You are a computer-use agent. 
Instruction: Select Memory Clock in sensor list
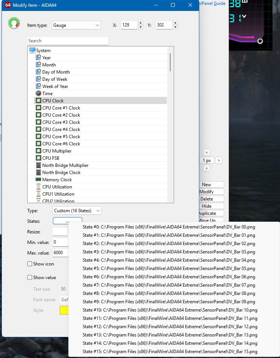100,180
